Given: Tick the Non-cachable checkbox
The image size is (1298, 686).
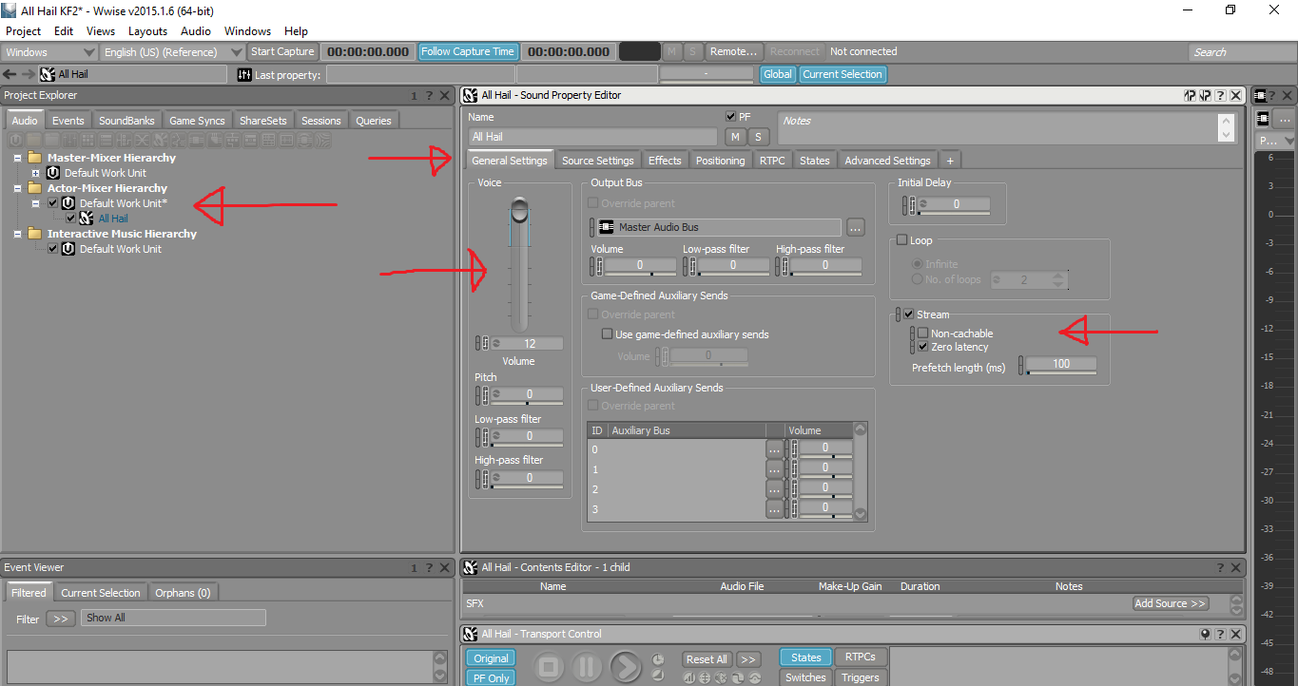Looking at the screenshot, I should 923,333.
